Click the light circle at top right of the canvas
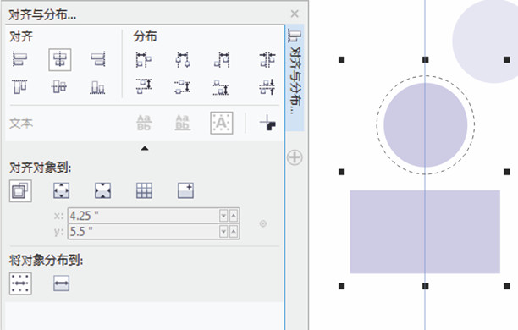This screenshot has width=518, height=330. pyautogui.click(x=486, y=41)
